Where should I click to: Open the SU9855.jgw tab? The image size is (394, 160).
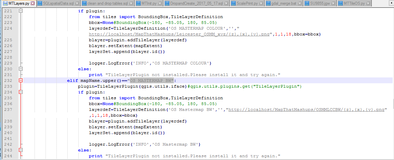320,3
